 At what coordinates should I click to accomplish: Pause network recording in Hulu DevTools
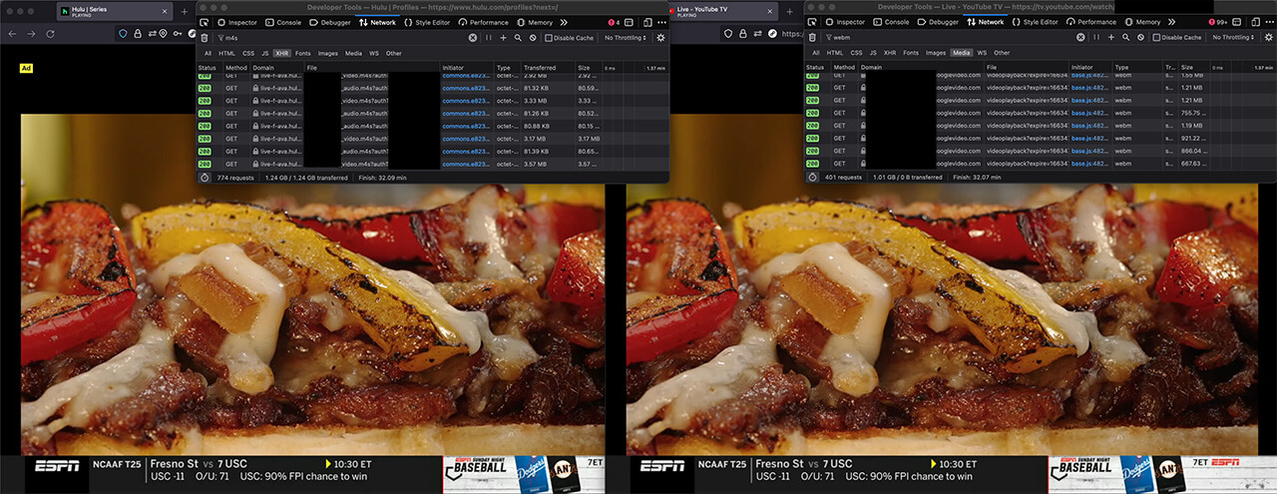click(489, 38)
